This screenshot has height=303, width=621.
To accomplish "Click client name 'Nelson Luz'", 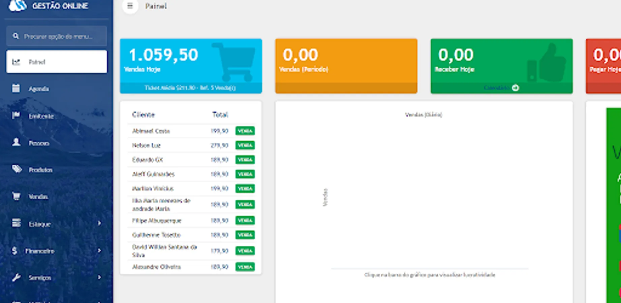I will coord(146,145).
